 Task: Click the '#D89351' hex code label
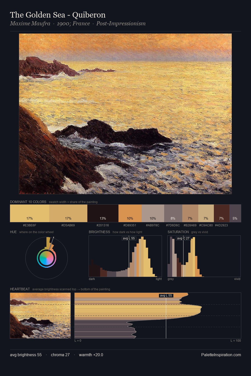point(130,225)
